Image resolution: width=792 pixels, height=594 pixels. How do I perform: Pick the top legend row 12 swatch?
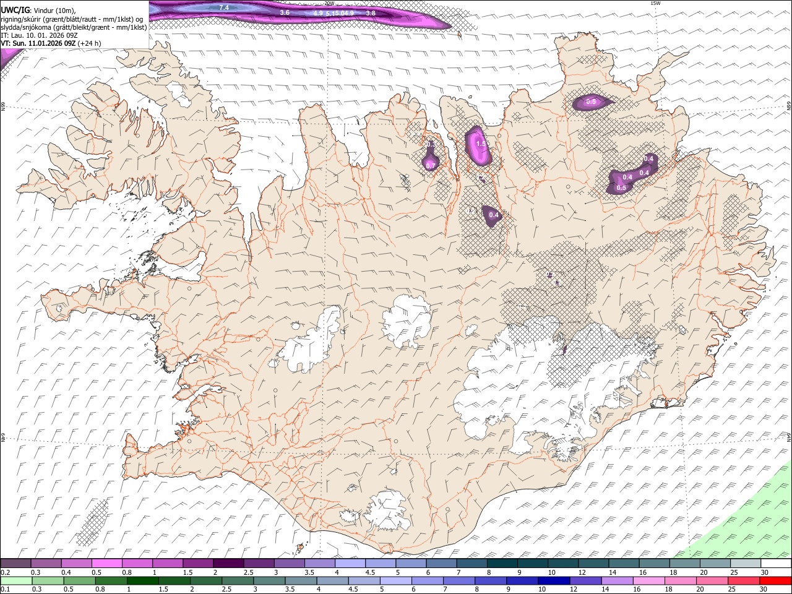click(594, 563)
